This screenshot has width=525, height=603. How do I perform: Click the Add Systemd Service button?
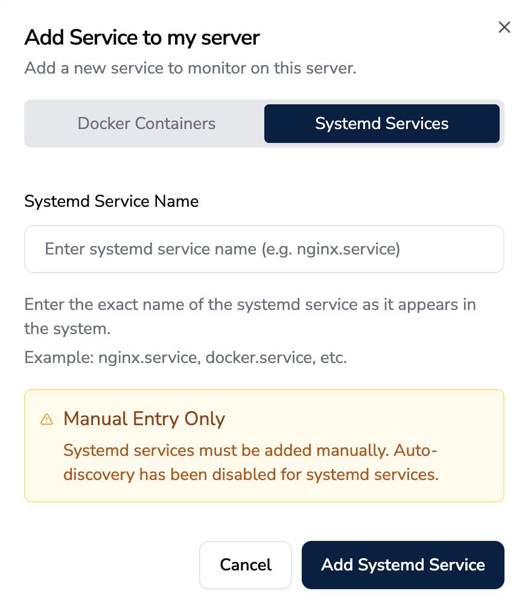pyautogui.click(x=402, y=565)
